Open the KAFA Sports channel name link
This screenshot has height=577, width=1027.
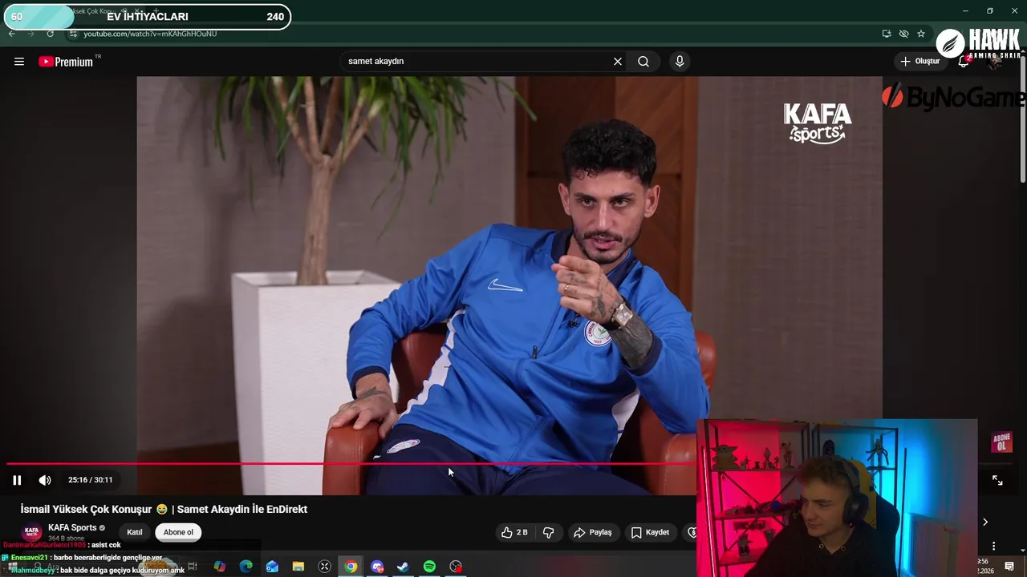point(72,527)
